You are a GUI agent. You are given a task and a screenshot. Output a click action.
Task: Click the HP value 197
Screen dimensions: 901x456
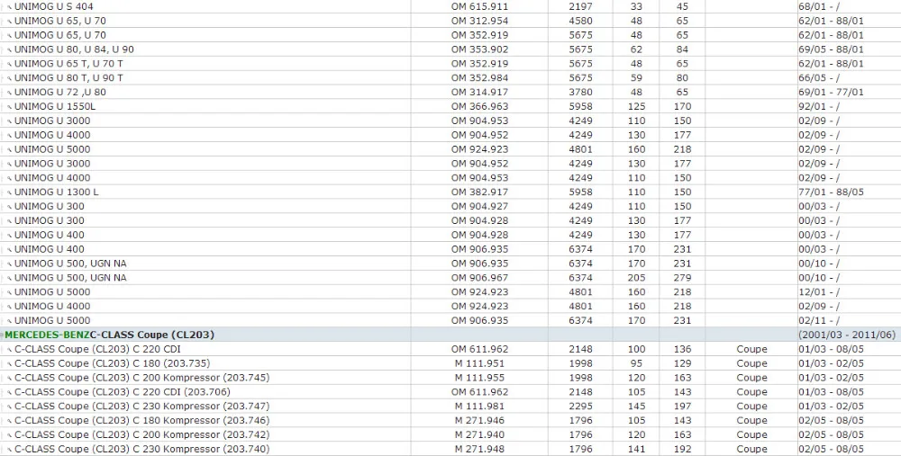tap(682, 407)
